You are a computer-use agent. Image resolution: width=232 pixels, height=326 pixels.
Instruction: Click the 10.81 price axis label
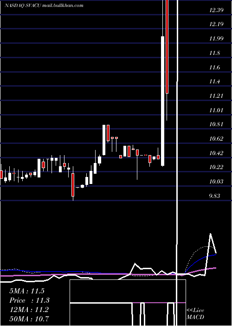(216, 124)
